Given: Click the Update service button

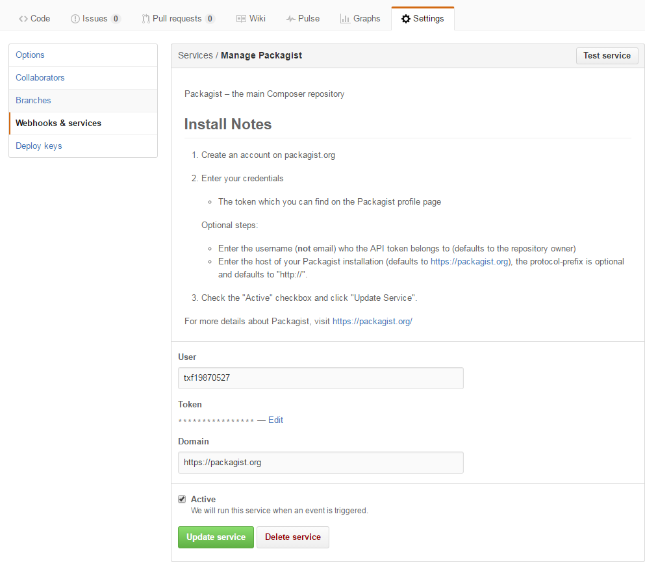Looking at the screenshot, I should pos(216,537).
